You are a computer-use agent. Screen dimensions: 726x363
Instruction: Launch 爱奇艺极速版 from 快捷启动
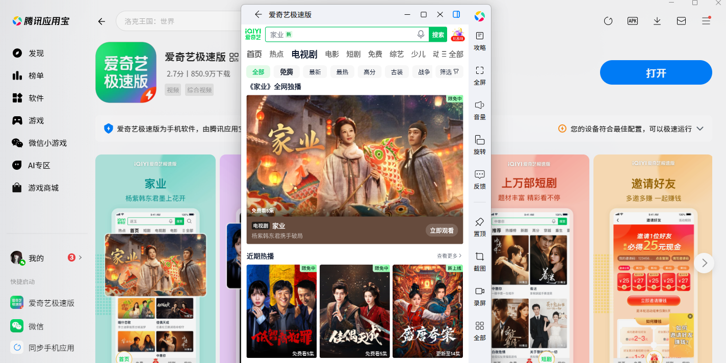pyautogui.click(x=43, y=303)
